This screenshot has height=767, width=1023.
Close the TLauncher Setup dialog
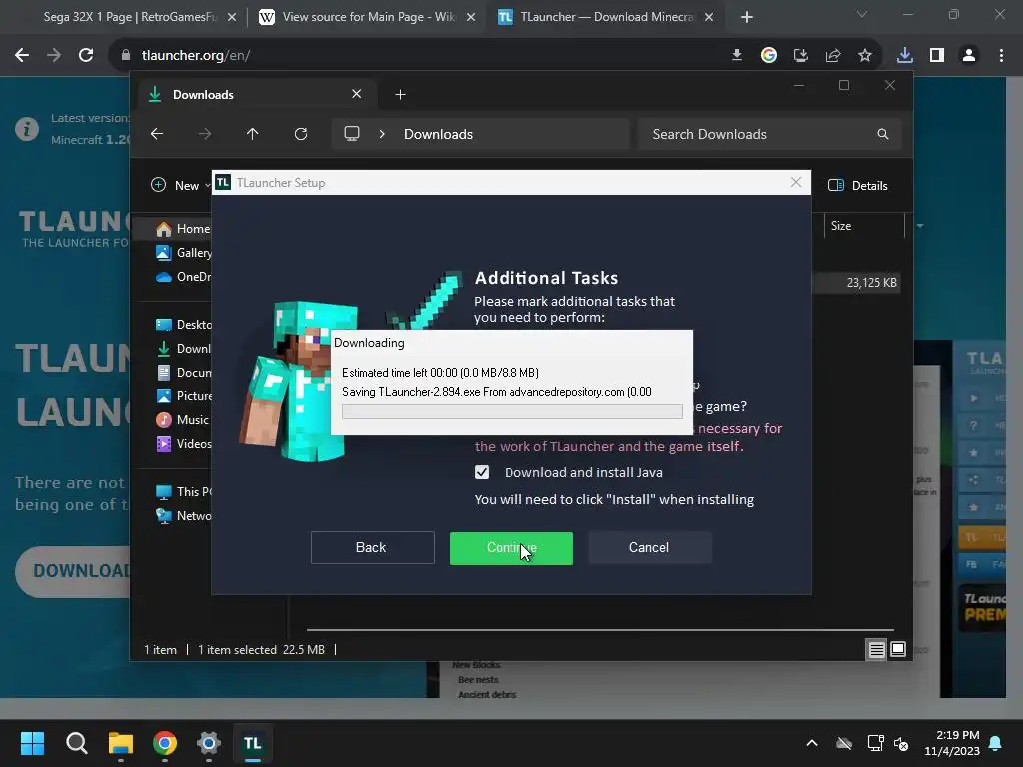click(x=796, y=182)
